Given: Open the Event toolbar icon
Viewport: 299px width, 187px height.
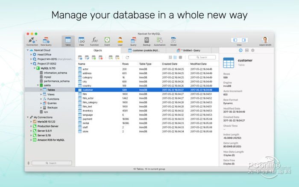Looking at the screenshot, I should (x=107, y=40).
